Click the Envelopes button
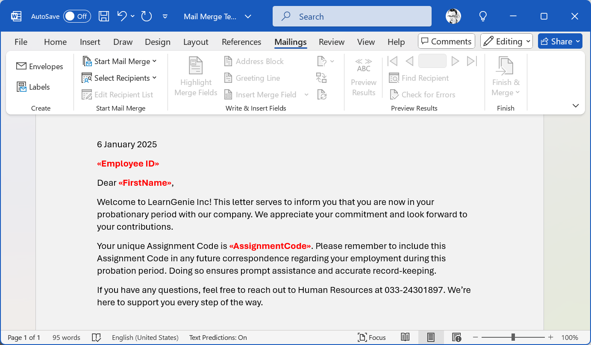 39,66
